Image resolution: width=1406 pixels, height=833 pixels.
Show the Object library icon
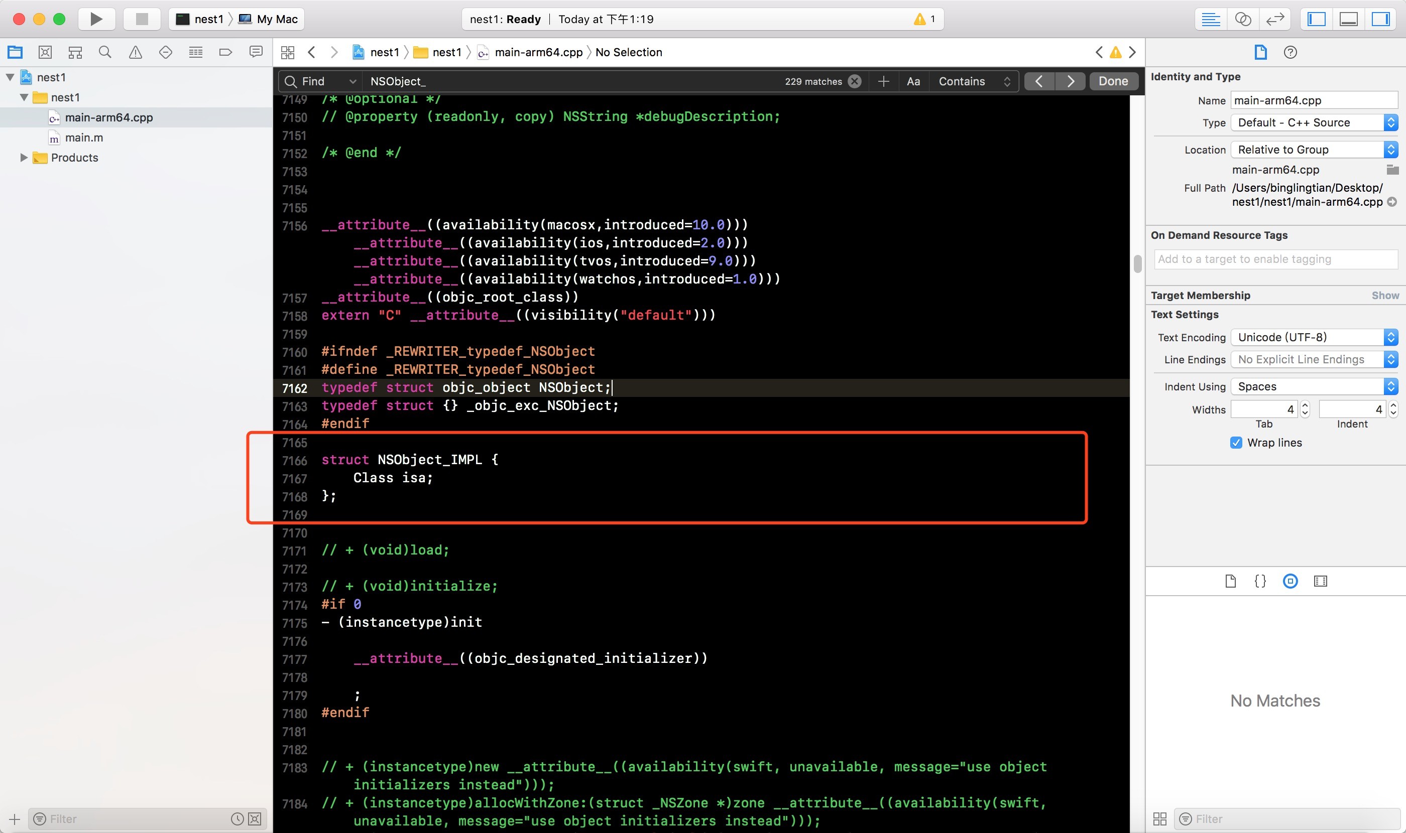pos(1291,581)
